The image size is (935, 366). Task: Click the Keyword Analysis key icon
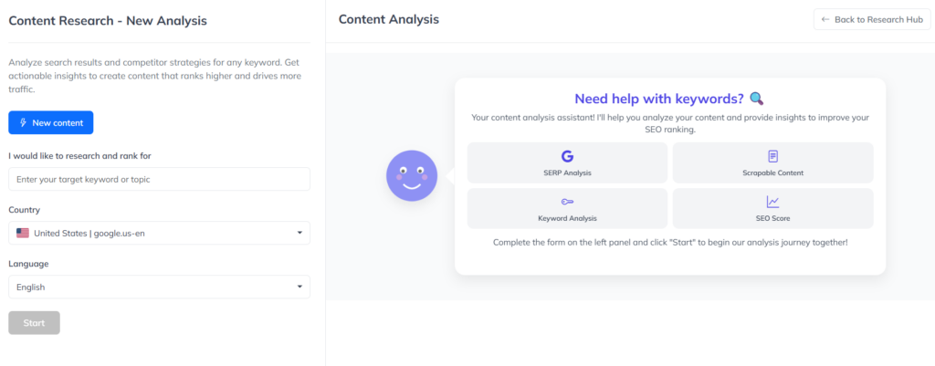(x=567, y=203)
